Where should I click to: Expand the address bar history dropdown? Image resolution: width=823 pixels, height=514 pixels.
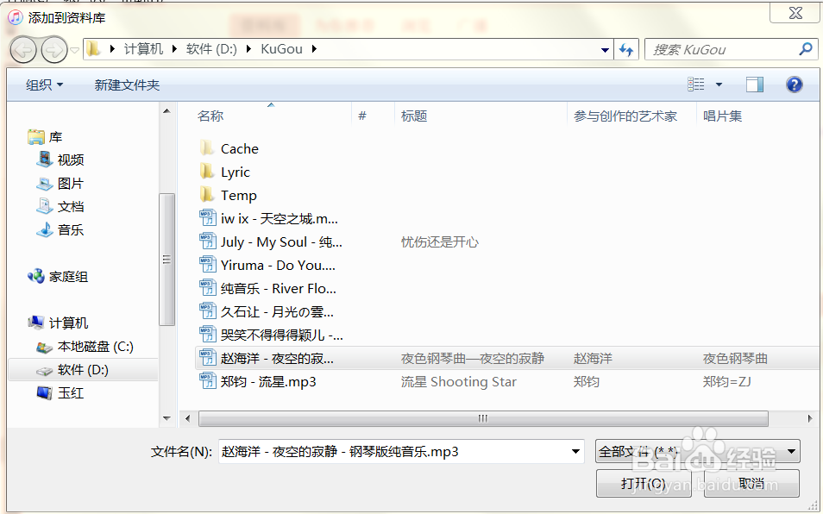pyautogui.click(x=606, y=50)
